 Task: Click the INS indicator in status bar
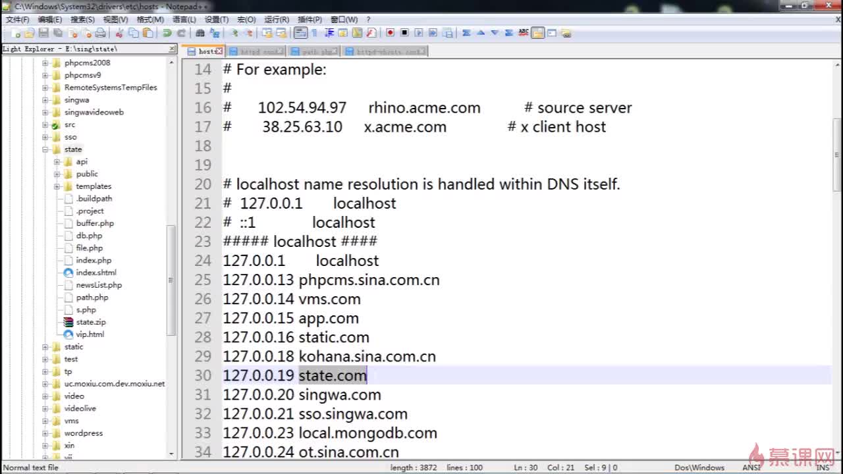[823, 467]
